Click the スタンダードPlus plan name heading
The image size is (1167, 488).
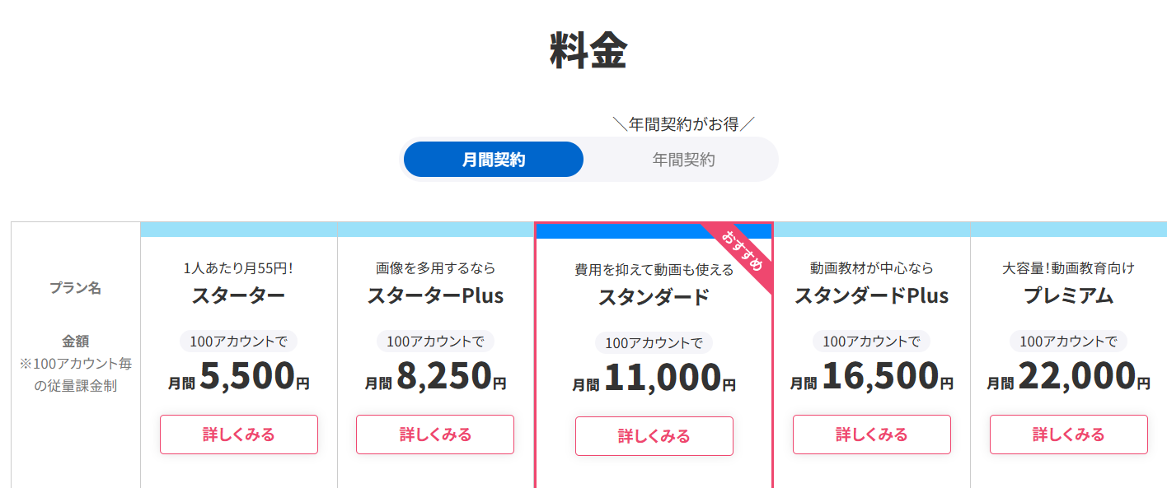tap(872, 295)
